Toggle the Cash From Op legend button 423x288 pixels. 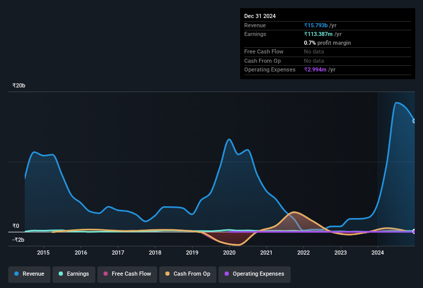pyautogui.click(x=188, y=274)
